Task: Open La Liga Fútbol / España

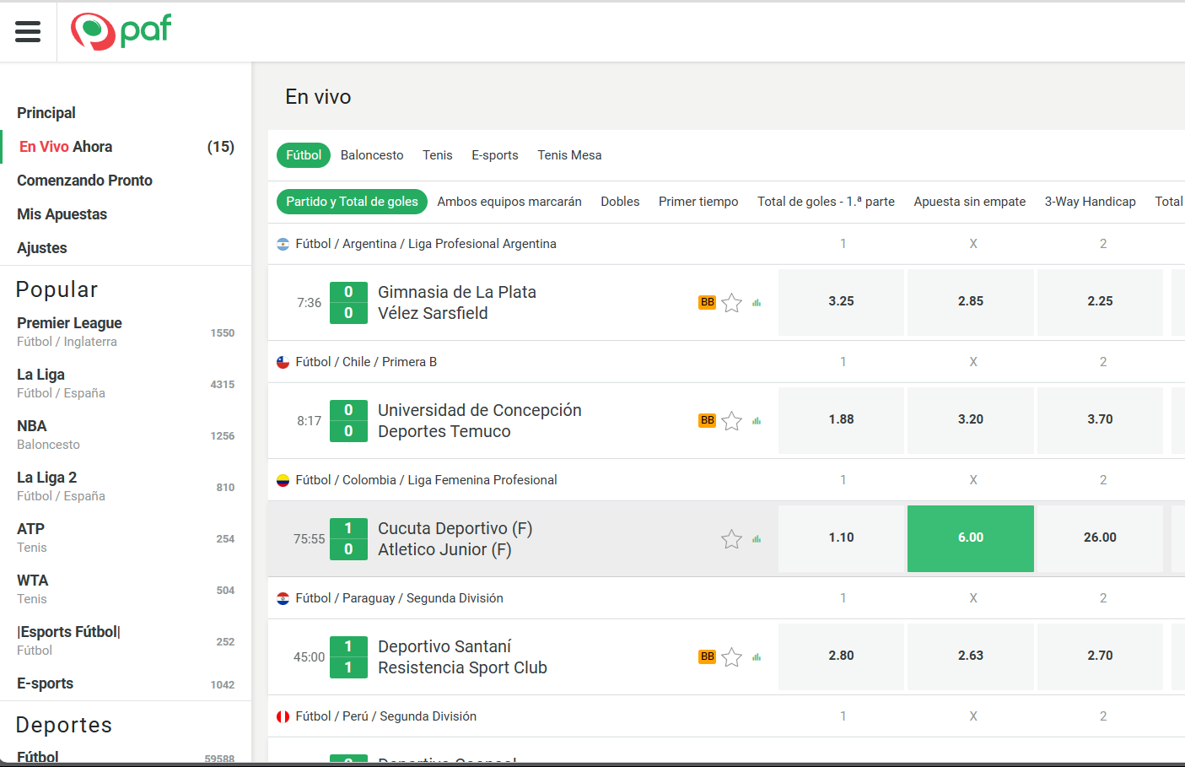Action: click(x=126, y=384)
